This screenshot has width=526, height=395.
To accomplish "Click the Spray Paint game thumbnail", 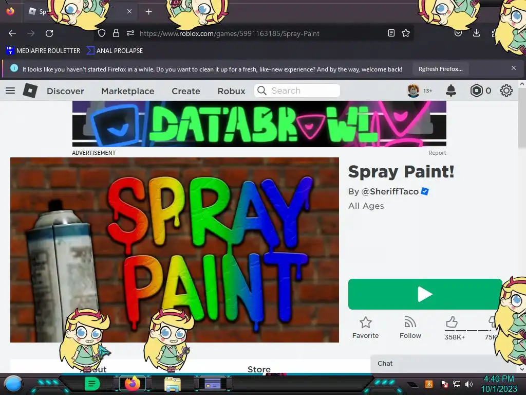I will click(x=175, y=250).
